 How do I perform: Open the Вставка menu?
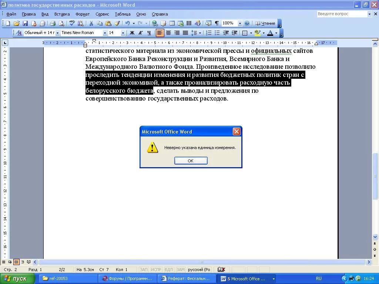(62, 14)
